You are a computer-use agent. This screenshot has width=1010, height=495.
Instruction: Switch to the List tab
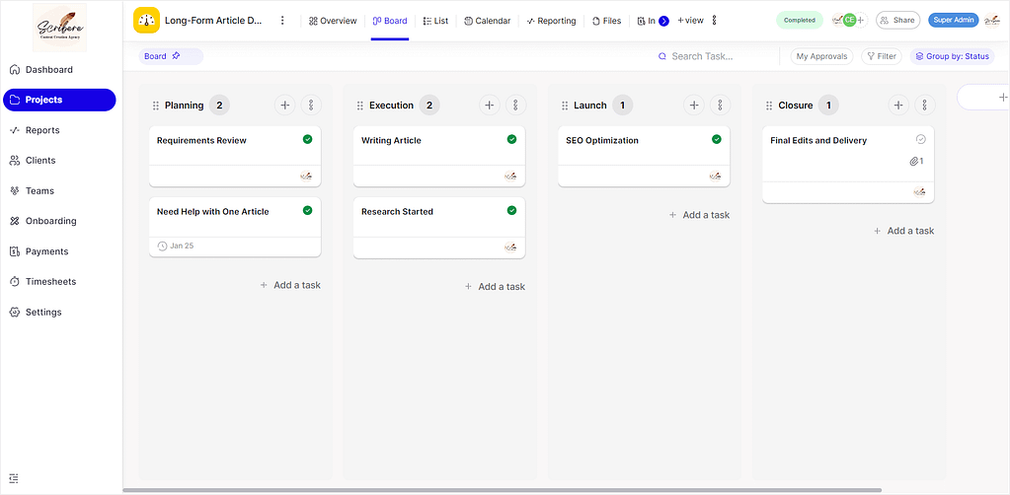[x=435, y=21]
